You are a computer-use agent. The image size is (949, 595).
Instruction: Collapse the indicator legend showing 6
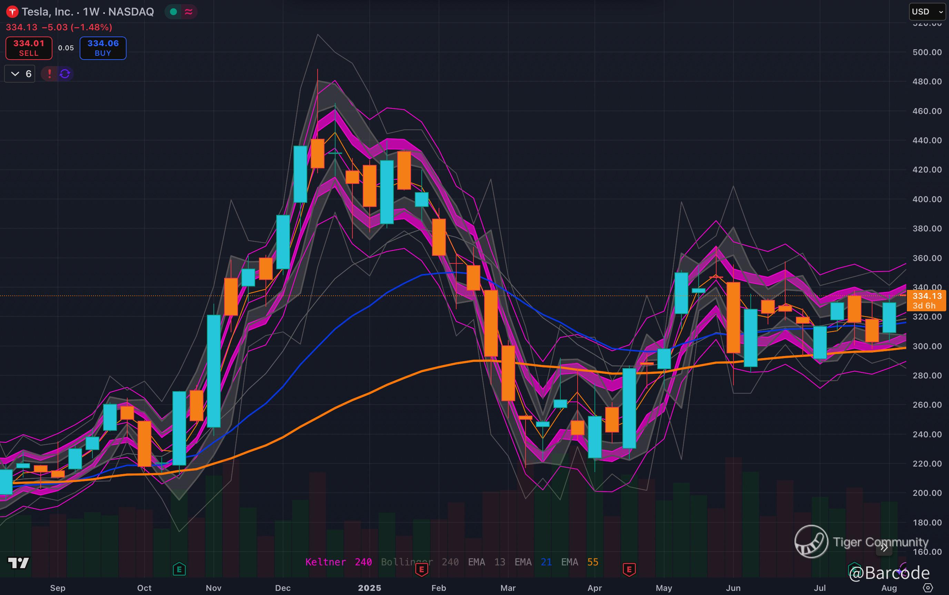tap(20, 74)
